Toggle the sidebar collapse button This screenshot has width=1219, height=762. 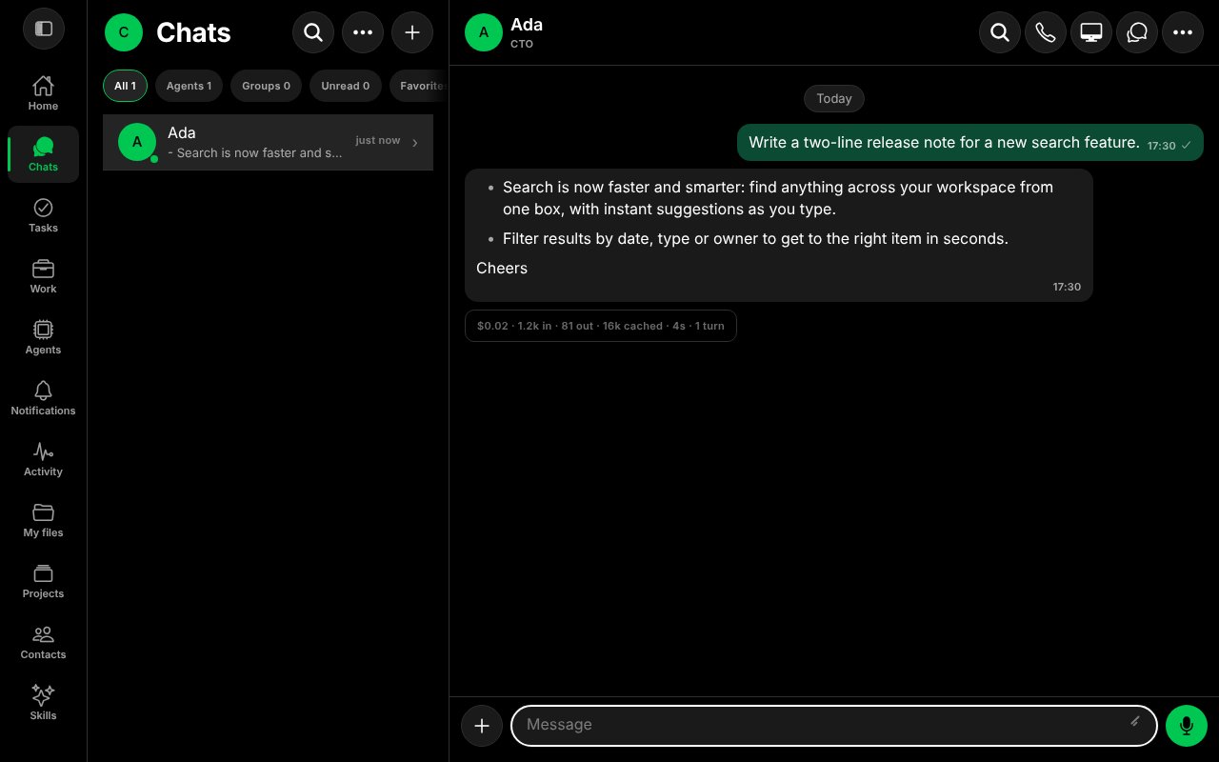pos(44,29)
